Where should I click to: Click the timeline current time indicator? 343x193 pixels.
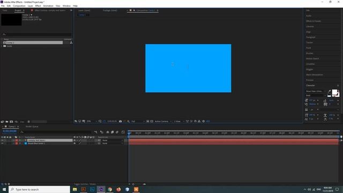pos(129,133)
